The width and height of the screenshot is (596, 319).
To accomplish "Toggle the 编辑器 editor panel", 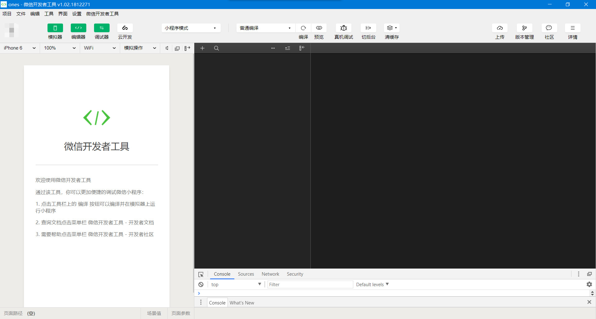I will point(78,28).
